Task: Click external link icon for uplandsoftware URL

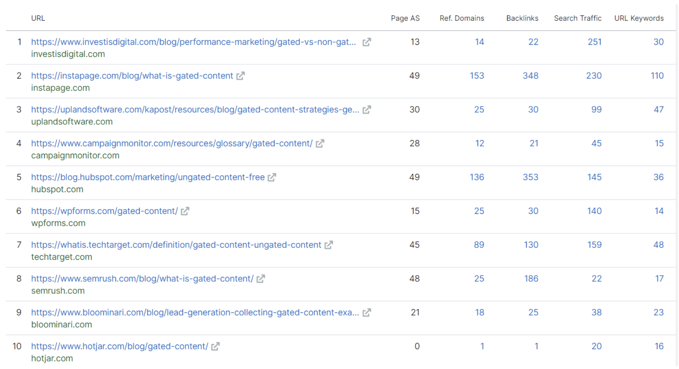Action: pos(366,110)
